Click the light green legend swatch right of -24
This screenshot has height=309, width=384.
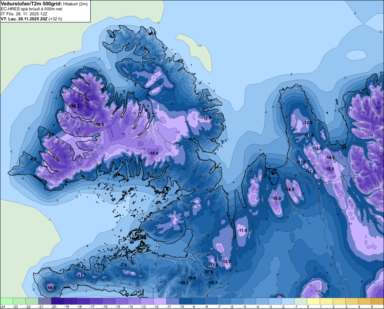coord(7,301)
